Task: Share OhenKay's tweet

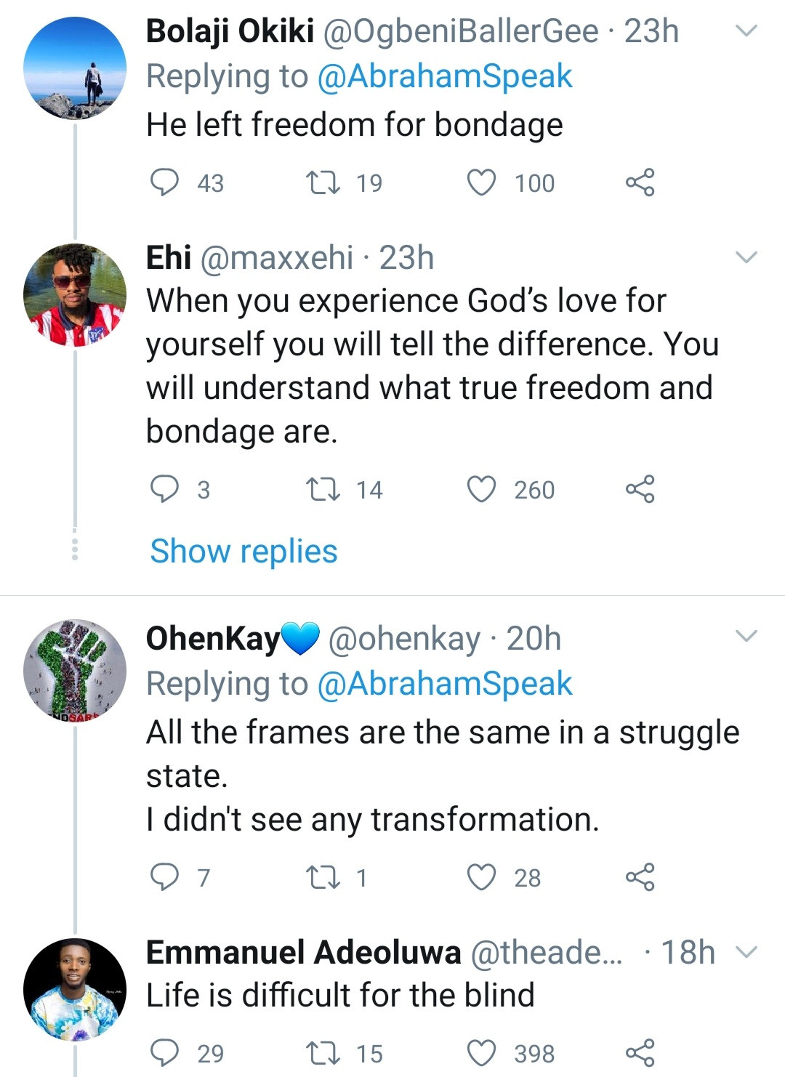Action: point(640,877)
